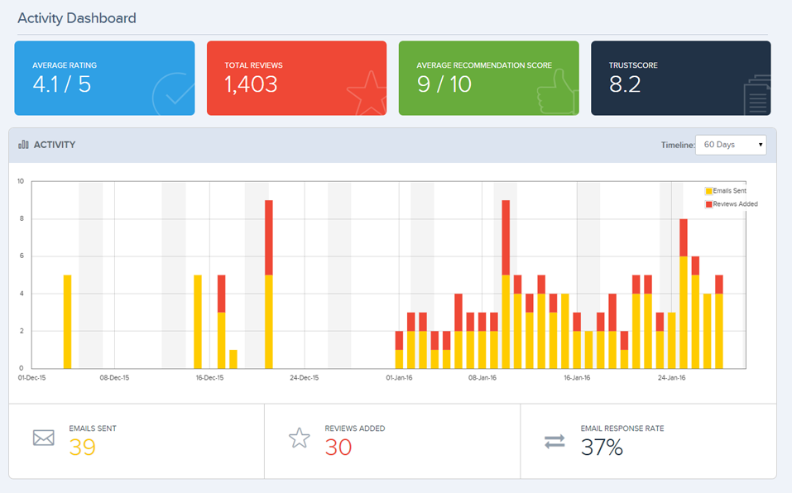Click the checkmark icon on Average Rating card
Image resolution: width=792 pixels, height=493 pixels.
[x=173, y=93]
